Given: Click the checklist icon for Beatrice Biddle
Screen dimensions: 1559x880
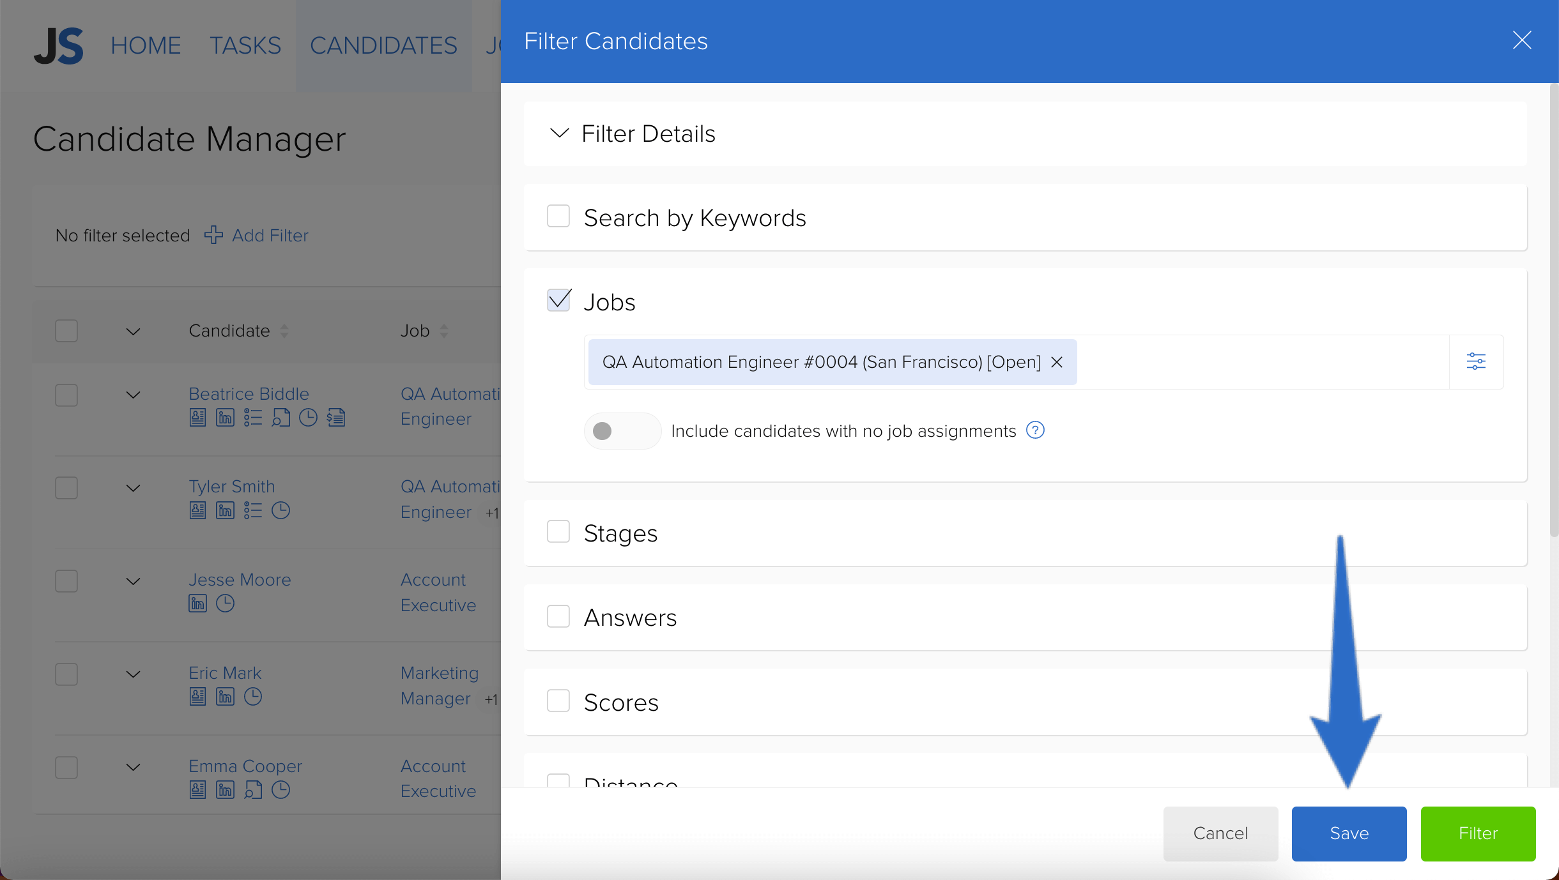Looking at the screenshot, I should pyautogui.click(x=254, y=418).
